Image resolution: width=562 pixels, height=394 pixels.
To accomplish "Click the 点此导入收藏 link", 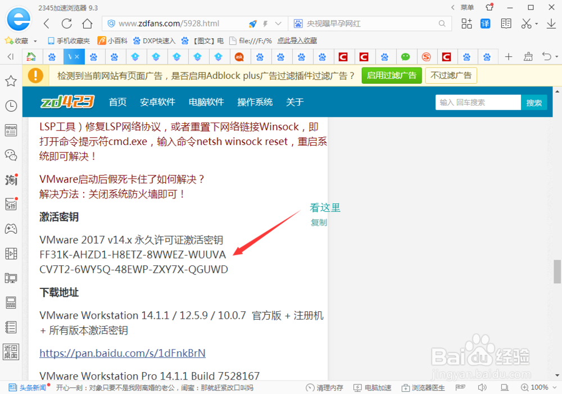I will 297,41.
